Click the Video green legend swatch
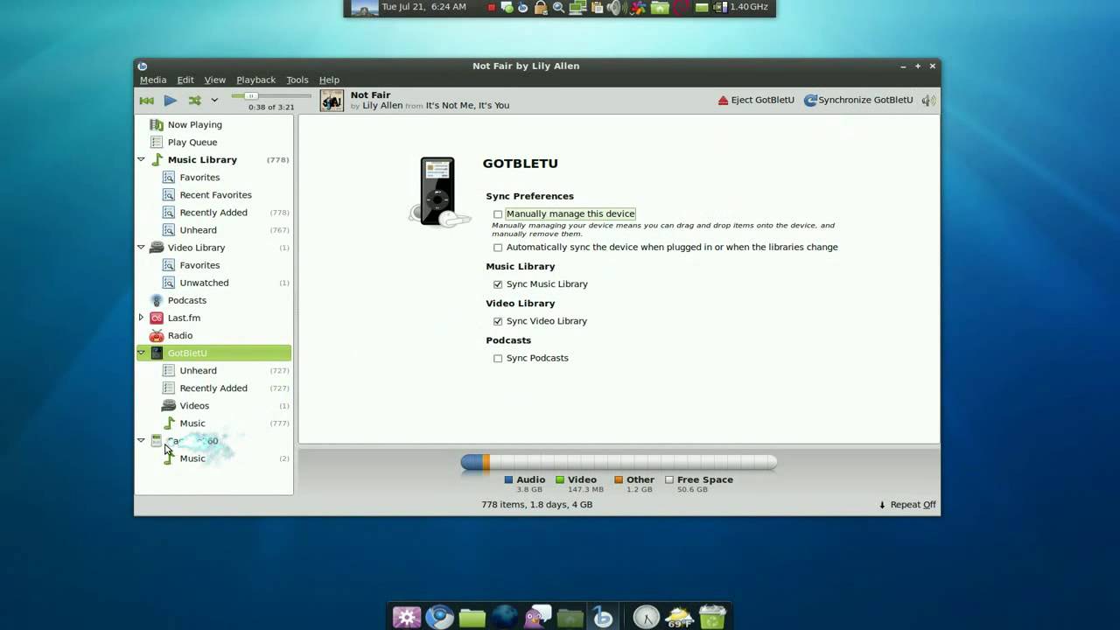Screen dimensions: 1120x630 coord(560,479)
